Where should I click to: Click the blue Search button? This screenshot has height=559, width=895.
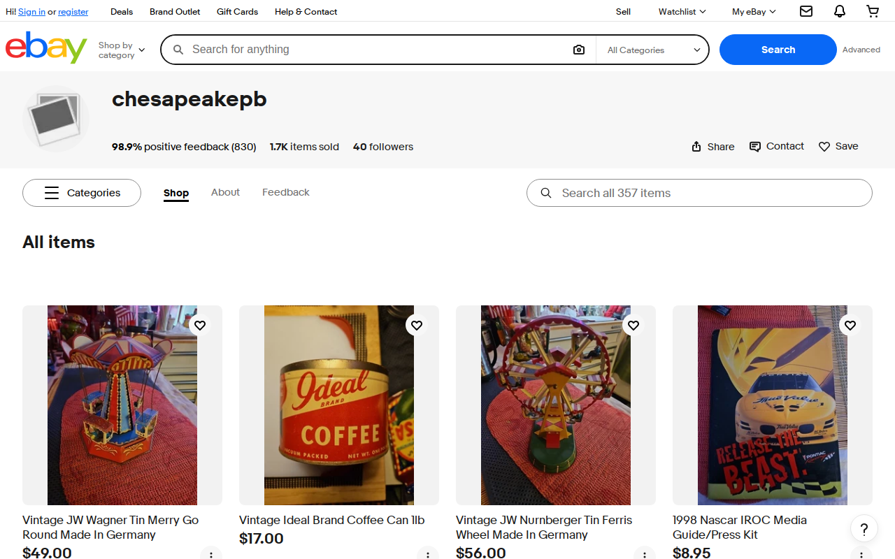(778, 50)
